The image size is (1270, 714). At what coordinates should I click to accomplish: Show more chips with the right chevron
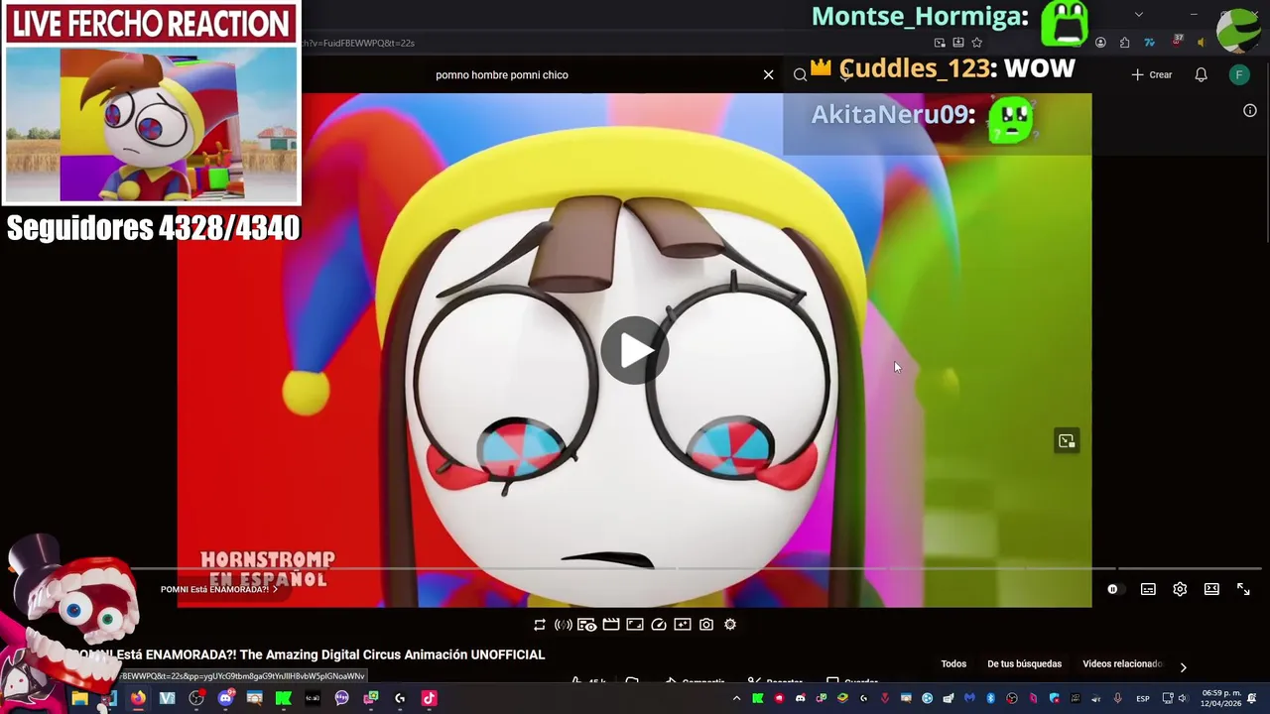pyautogui.click(x=1183, y=666)
